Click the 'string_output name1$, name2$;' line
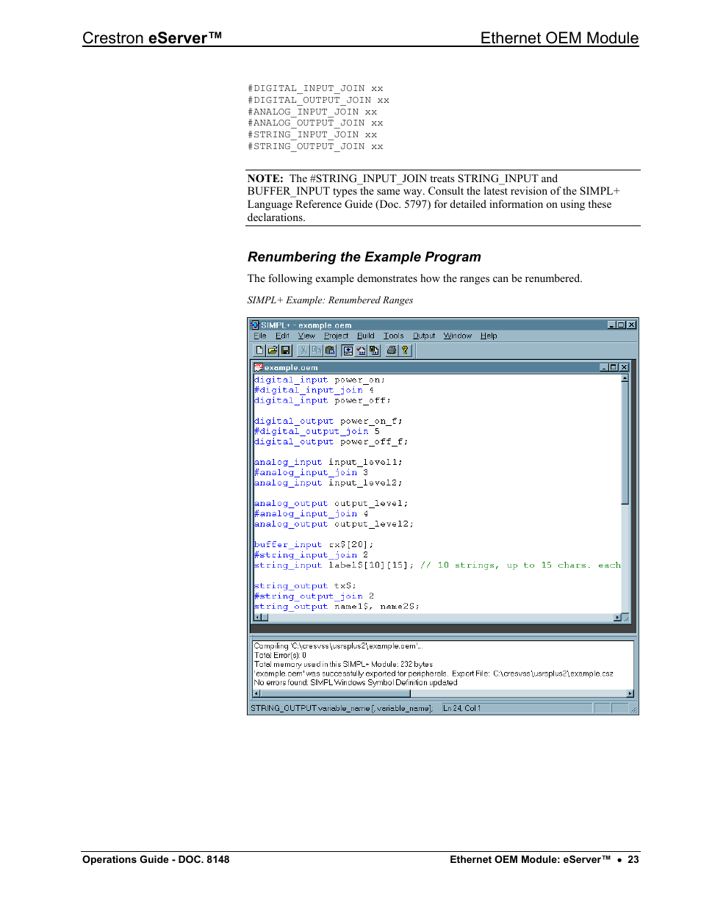The image size is (701, 907). pos(337,606)
